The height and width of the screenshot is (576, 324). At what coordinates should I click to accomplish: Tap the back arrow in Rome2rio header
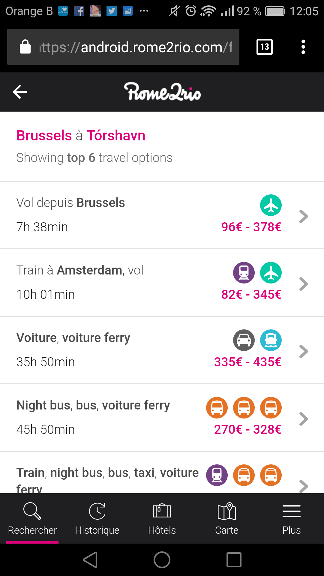coord(20,92)
